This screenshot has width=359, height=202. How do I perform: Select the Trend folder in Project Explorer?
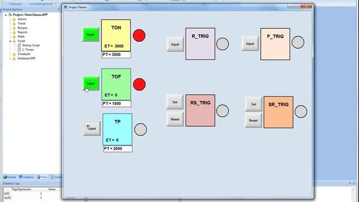[x=21, y=24]
